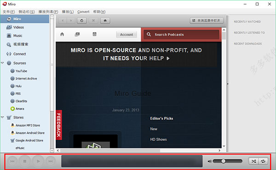Viewport: 276px width, 170px height.
Task: Open the Amara source
Action: [x=20, y=108]
